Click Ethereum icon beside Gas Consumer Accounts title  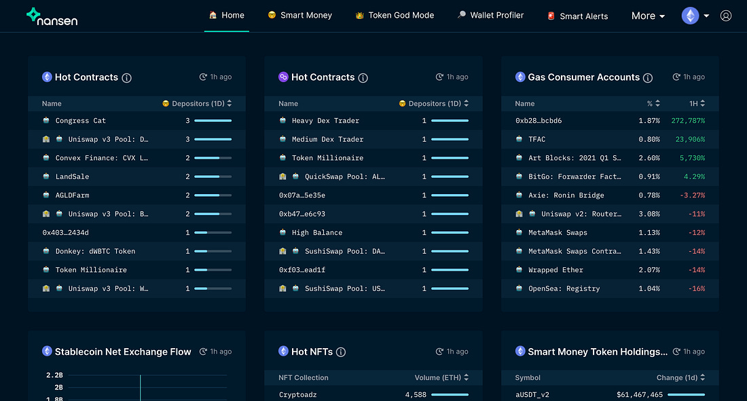[520, 77]
